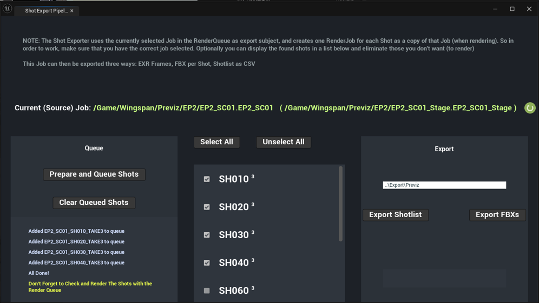The height and width of the screenshot is (303, 539).
Task: Click the green refresh job icon
Action: 530,108
